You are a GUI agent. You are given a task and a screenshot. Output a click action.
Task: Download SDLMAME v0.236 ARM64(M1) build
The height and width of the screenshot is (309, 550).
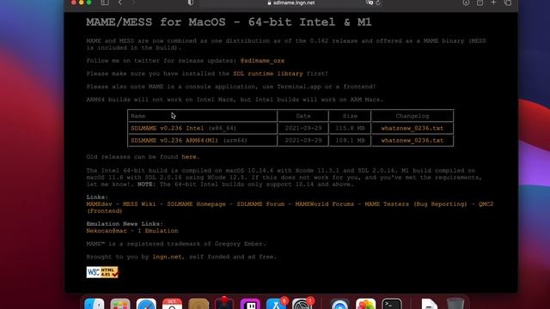point(174,141)
